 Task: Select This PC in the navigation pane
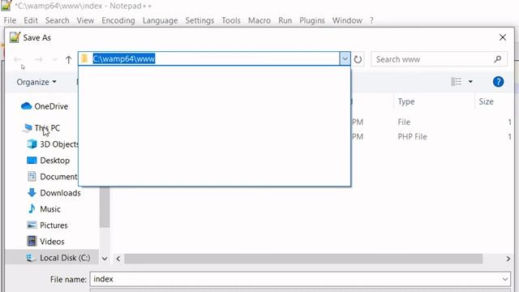41,128
